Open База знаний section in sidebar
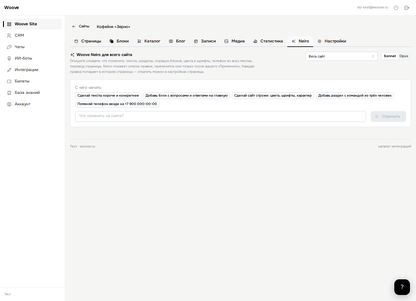This screenshot has width=416, height=301. click(33, 93)
